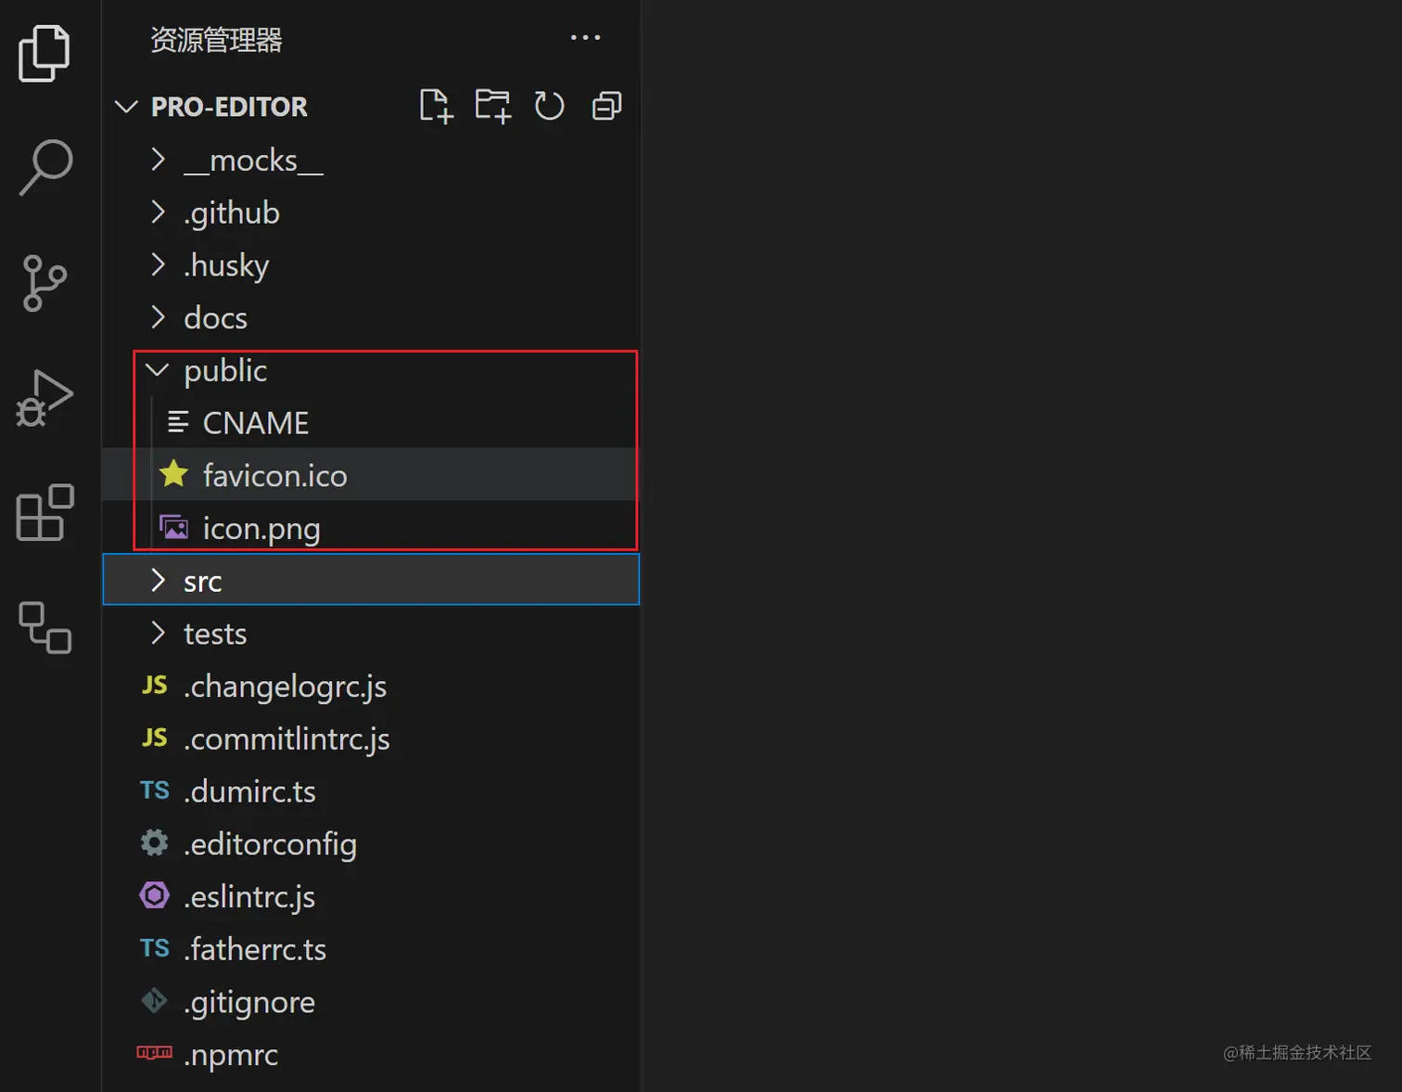Open explorer more actions ellipsis menu

click(585, 37)
